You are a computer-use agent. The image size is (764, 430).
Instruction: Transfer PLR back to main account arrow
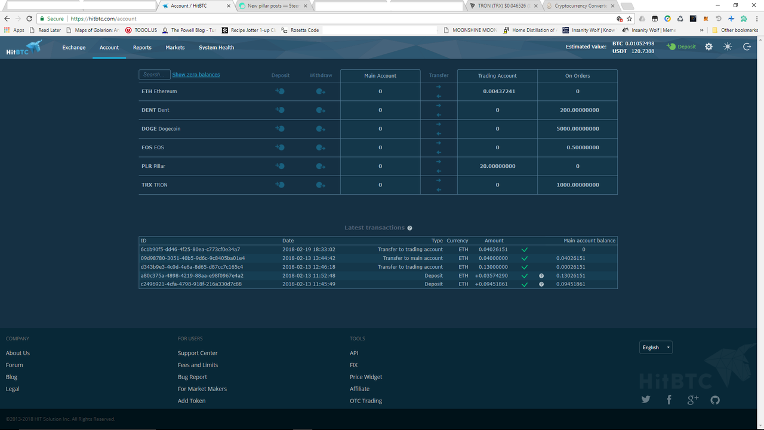439,171
